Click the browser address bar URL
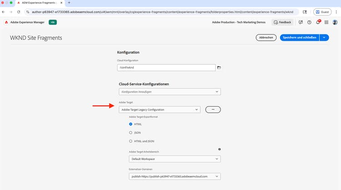The width and height of the screenshot is (341, 190). click(162, 12)
